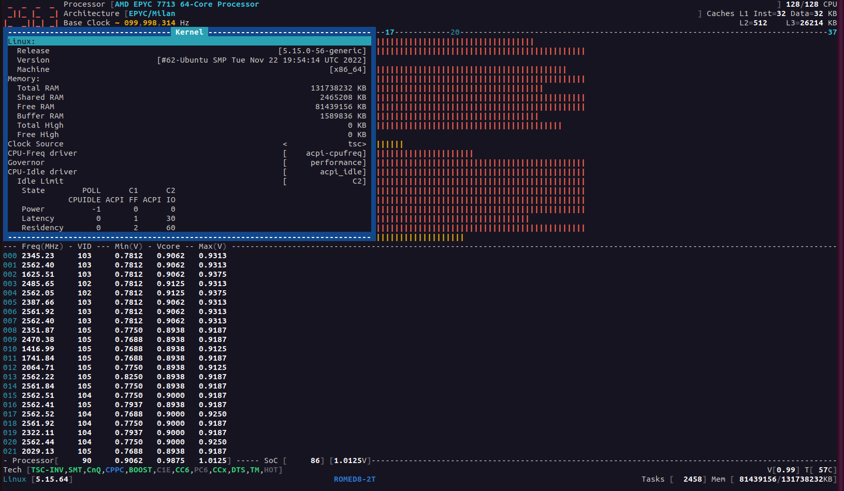The height and width of the screenshot is (491, 844).
Task: Click the T[ 57C] temperature reading
Action: point(821,470)
